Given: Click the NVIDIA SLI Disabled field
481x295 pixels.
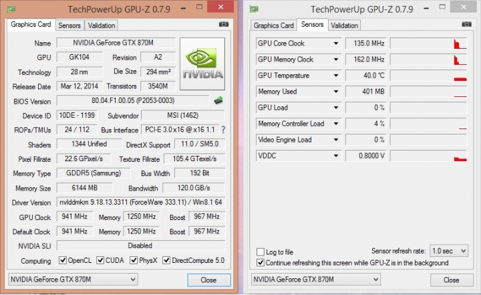Looking at the screenshot, I should point(141,245).
